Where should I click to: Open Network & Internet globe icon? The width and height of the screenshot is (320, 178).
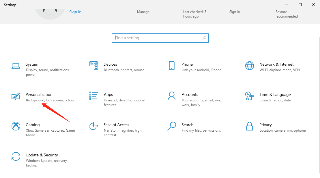pyautogui.click(x=249, y=66)
